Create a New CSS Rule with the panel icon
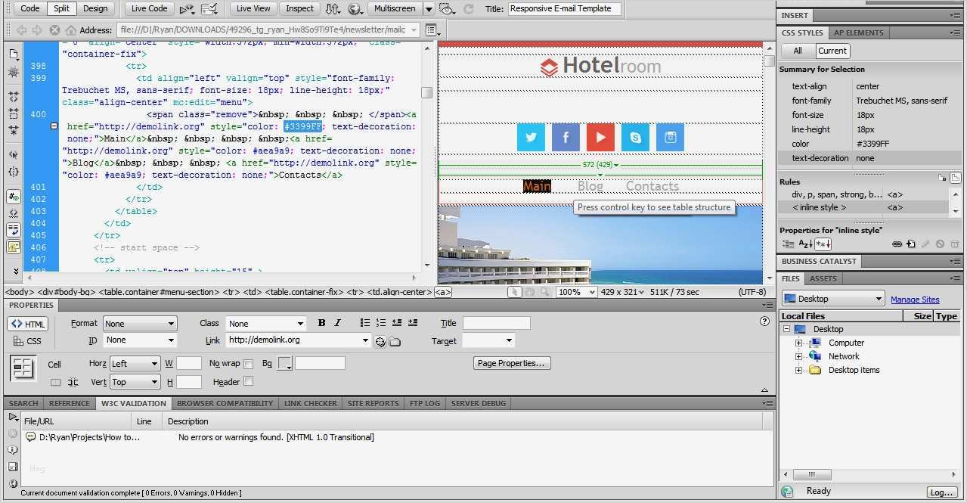 (910, 244)
